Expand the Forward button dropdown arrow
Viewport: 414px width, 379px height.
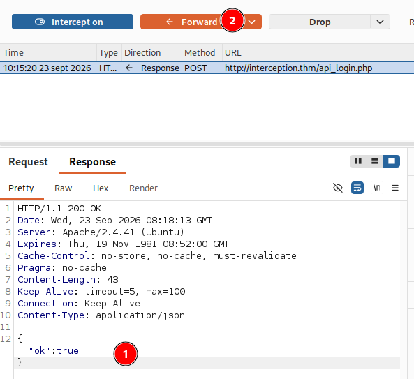tap(252, 22)
